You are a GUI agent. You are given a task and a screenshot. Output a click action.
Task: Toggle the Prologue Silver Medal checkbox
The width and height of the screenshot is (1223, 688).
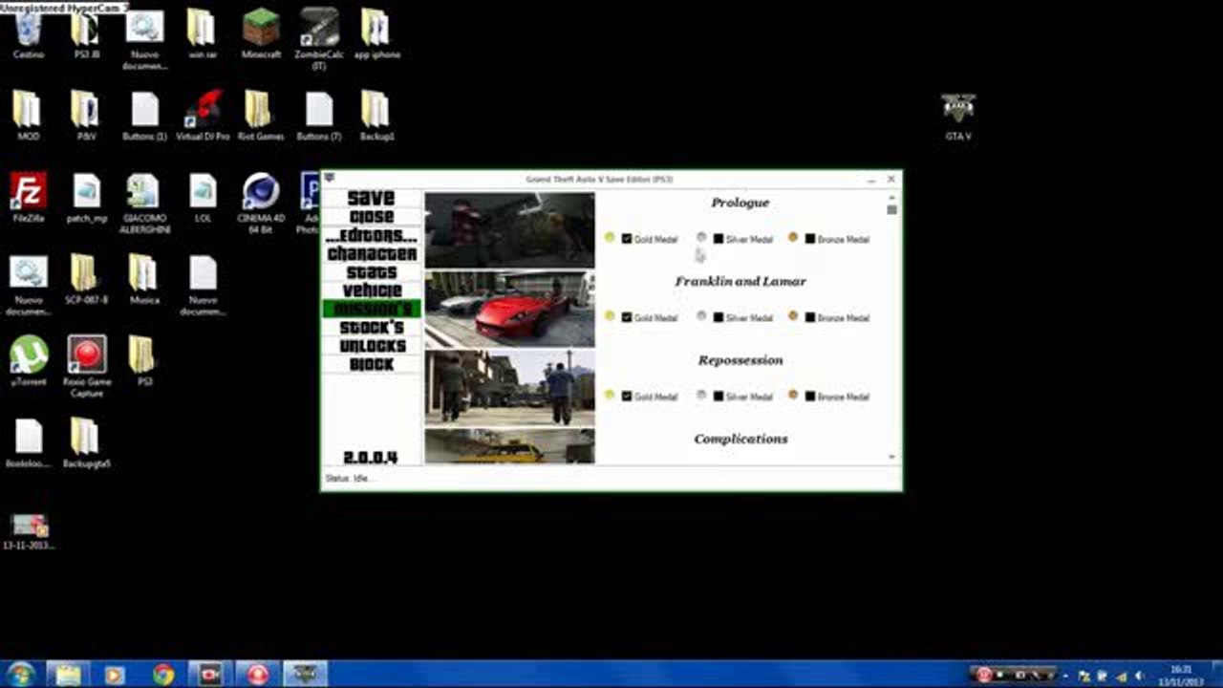tap(719, 239)
